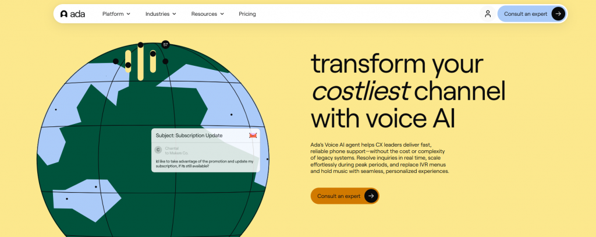Open the user account icon
The width and height of the screenshot is (596, 237).
click(x=488, y=14)
